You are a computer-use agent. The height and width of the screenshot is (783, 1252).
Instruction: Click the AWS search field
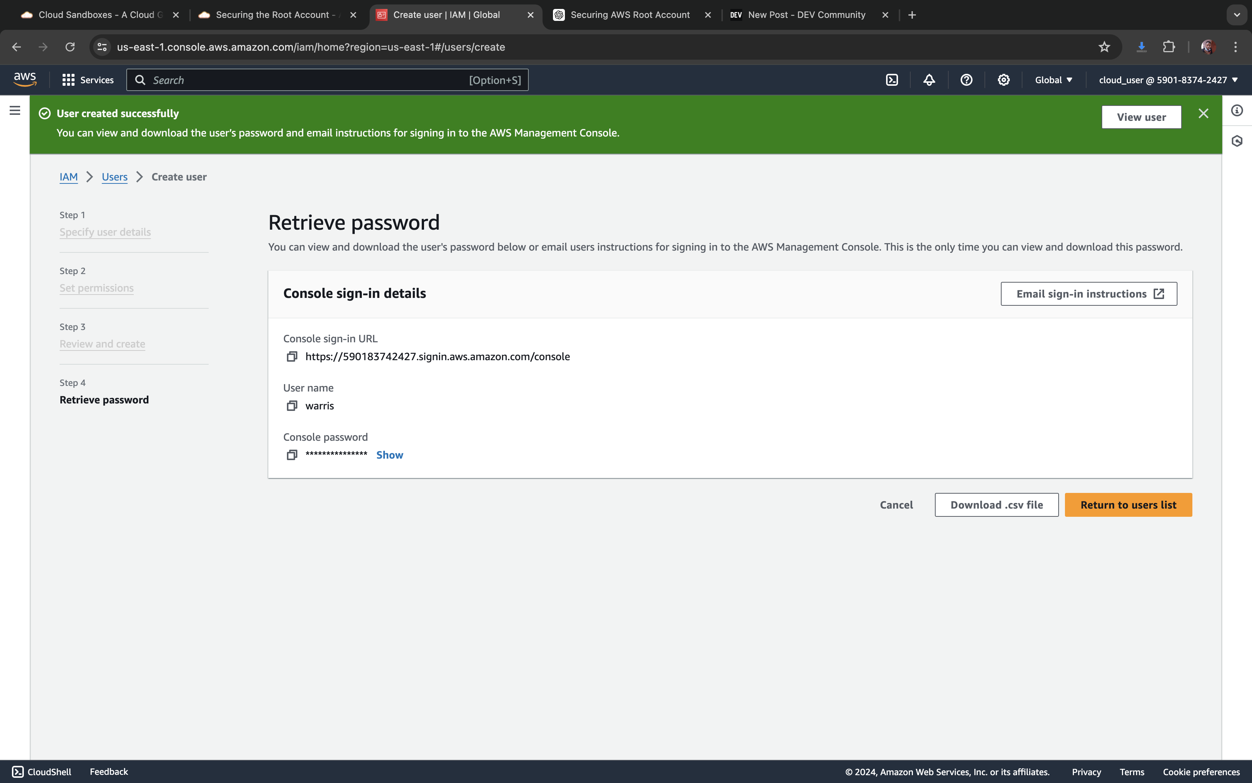[x=310, y=80]
